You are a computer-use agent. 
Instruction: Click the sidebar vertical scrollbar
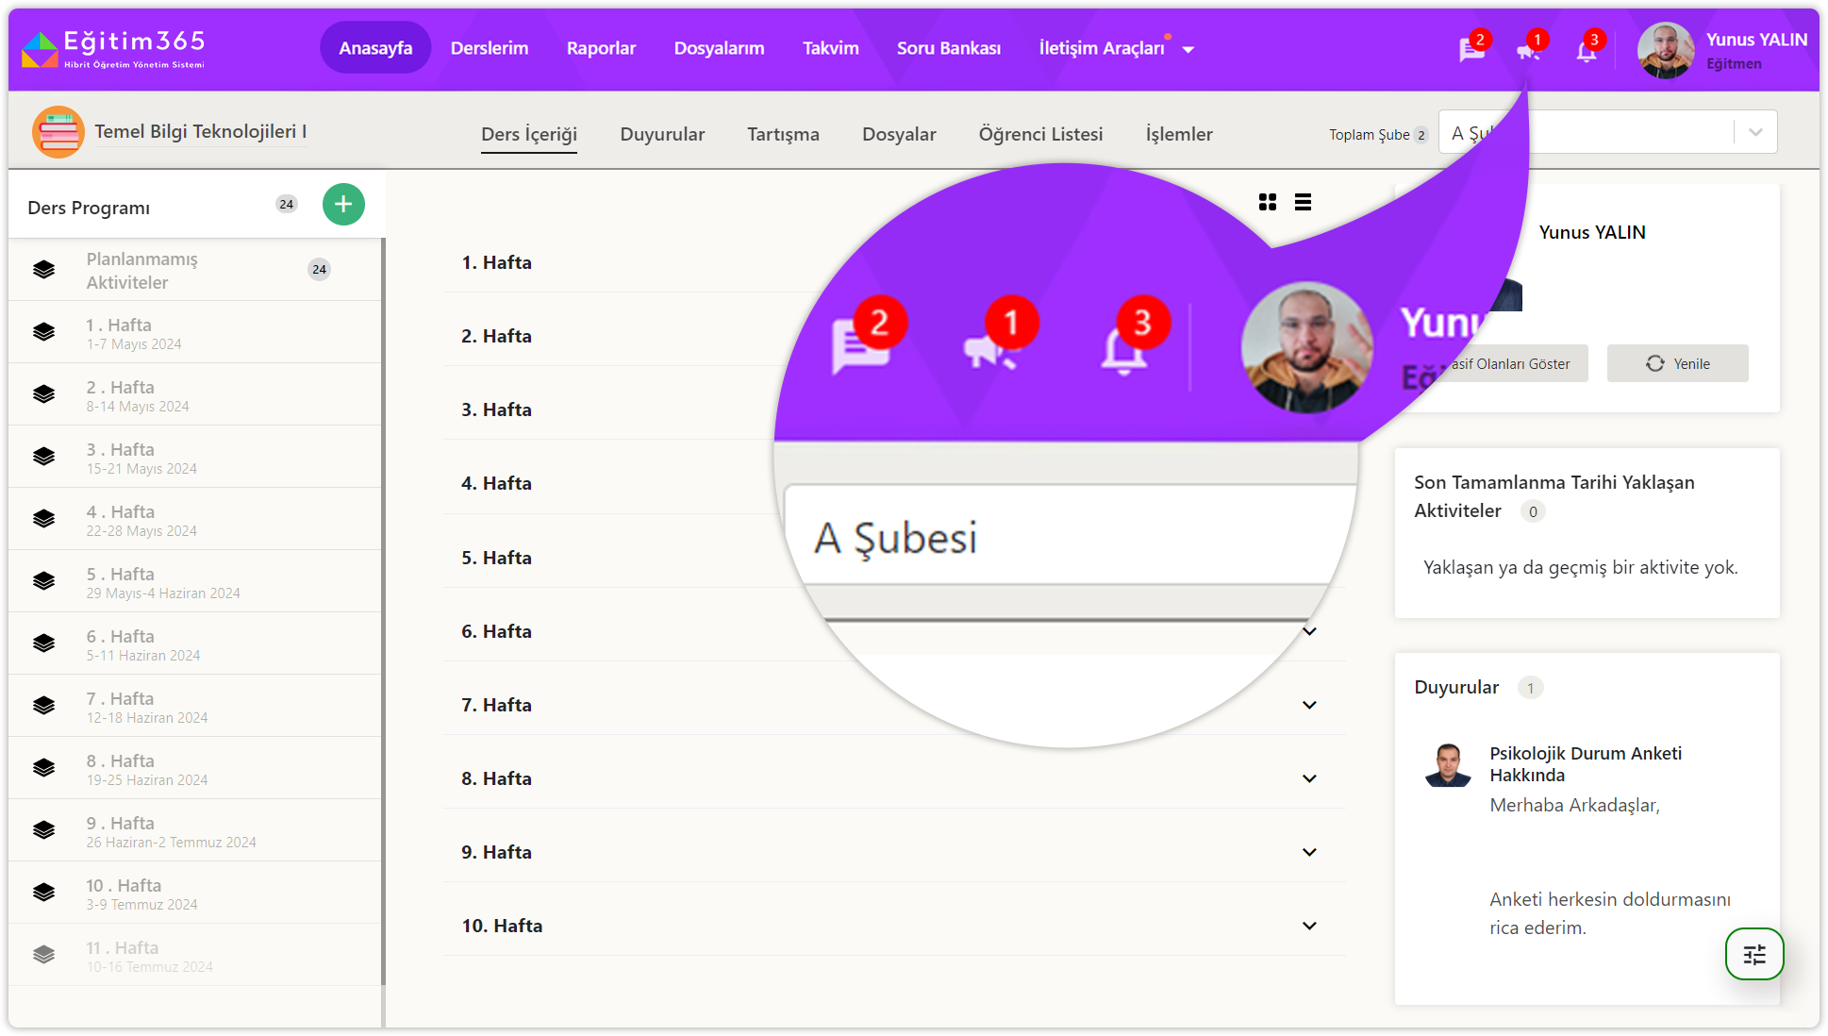383,613
